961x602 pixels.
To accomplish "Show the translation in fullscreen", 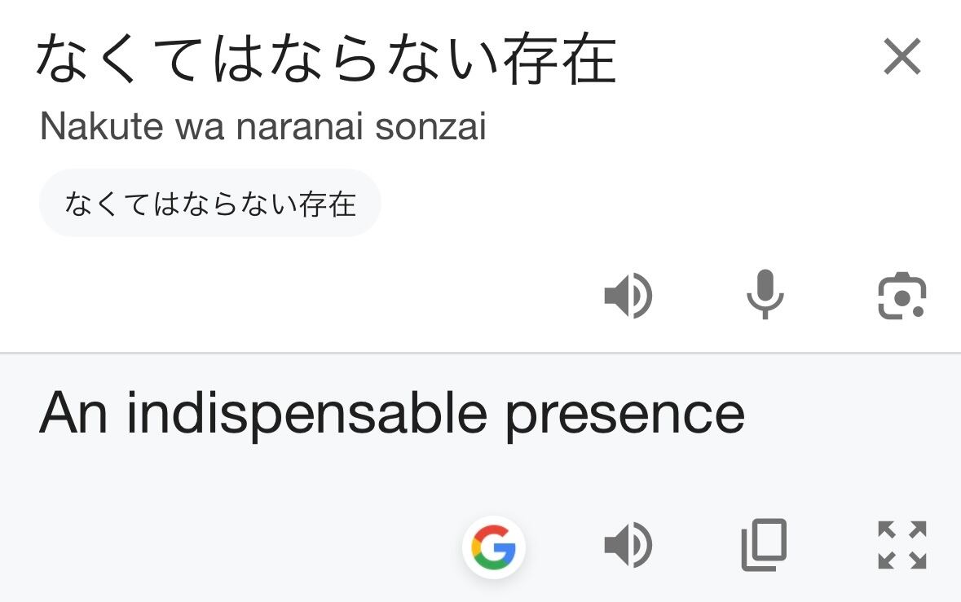I will point(901,545).
